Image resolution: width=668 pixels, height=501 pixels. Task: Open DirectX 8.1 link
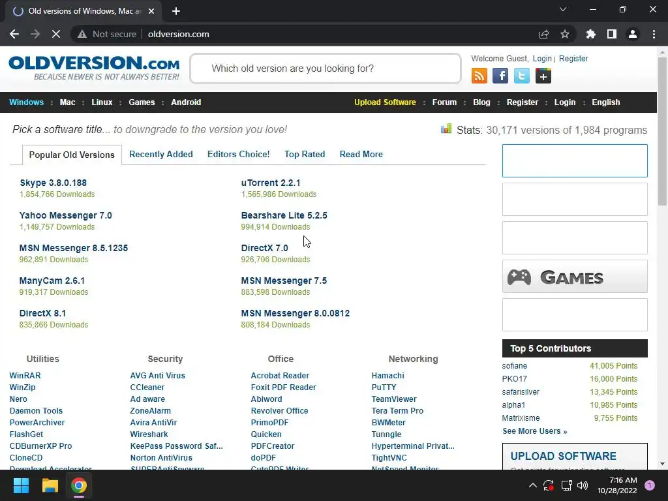[x=42, y=313]
